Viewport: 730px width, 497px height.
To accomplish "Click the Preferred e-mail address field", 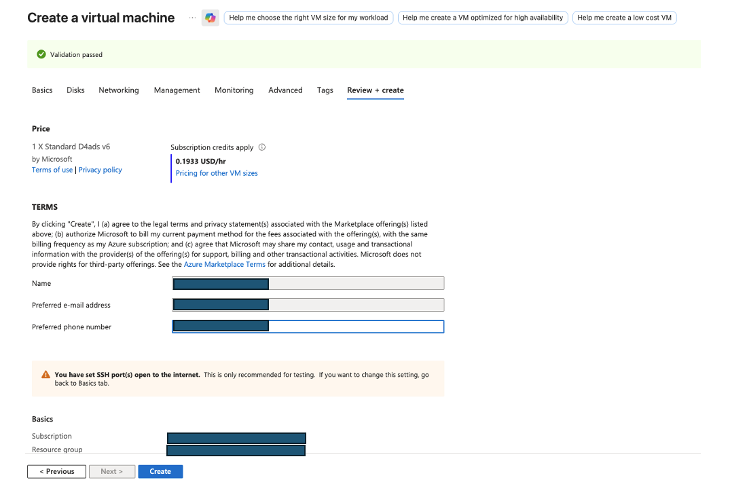I will (x=308, y=305).
